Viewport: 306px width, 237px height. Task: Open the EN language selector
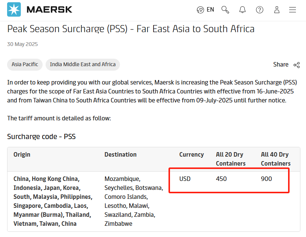pyautogui.click(x=210, y=9)
